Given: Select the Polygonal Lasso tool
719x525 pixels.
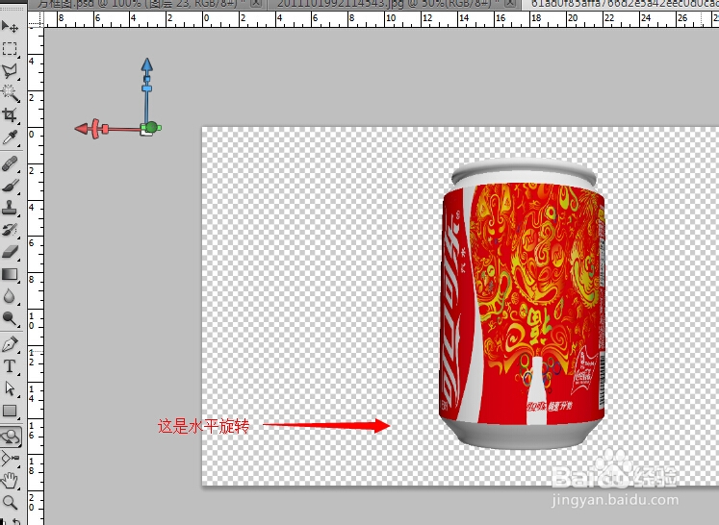Looking at the screenshot, I should [10, 70].
